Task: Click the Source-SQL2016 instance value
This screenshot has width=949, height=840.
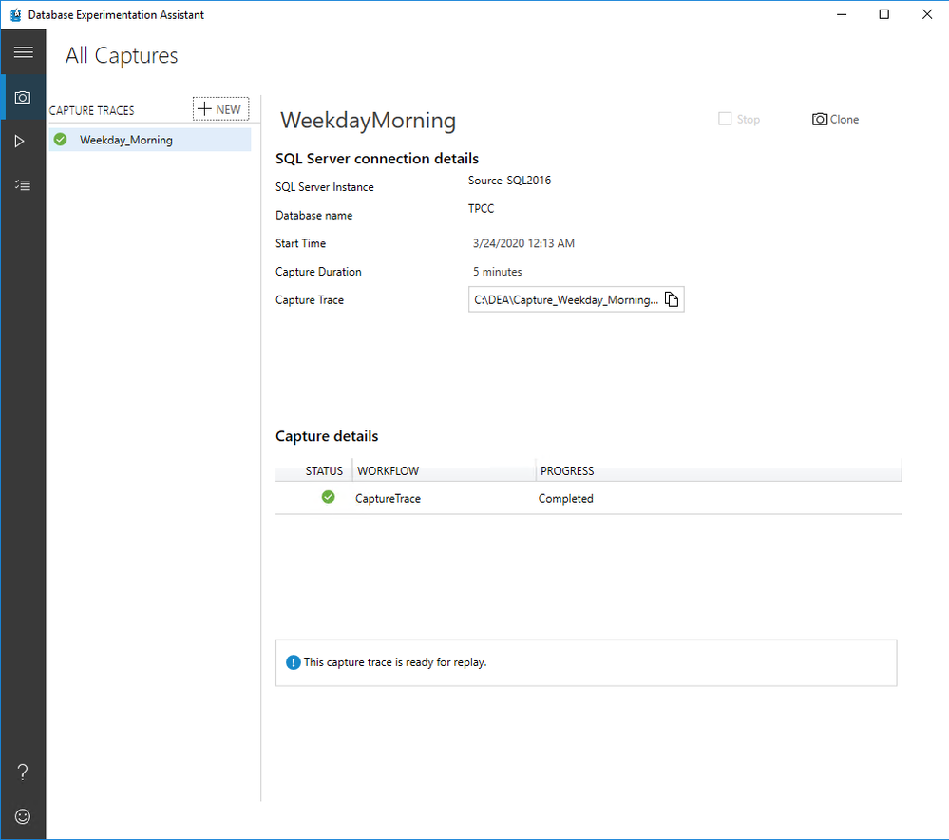Action: 509,181
